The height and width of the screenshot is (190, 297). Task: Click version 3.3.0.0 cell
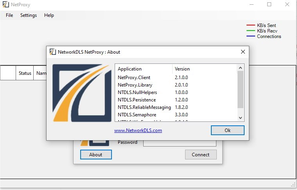click(x=181, y=115)
